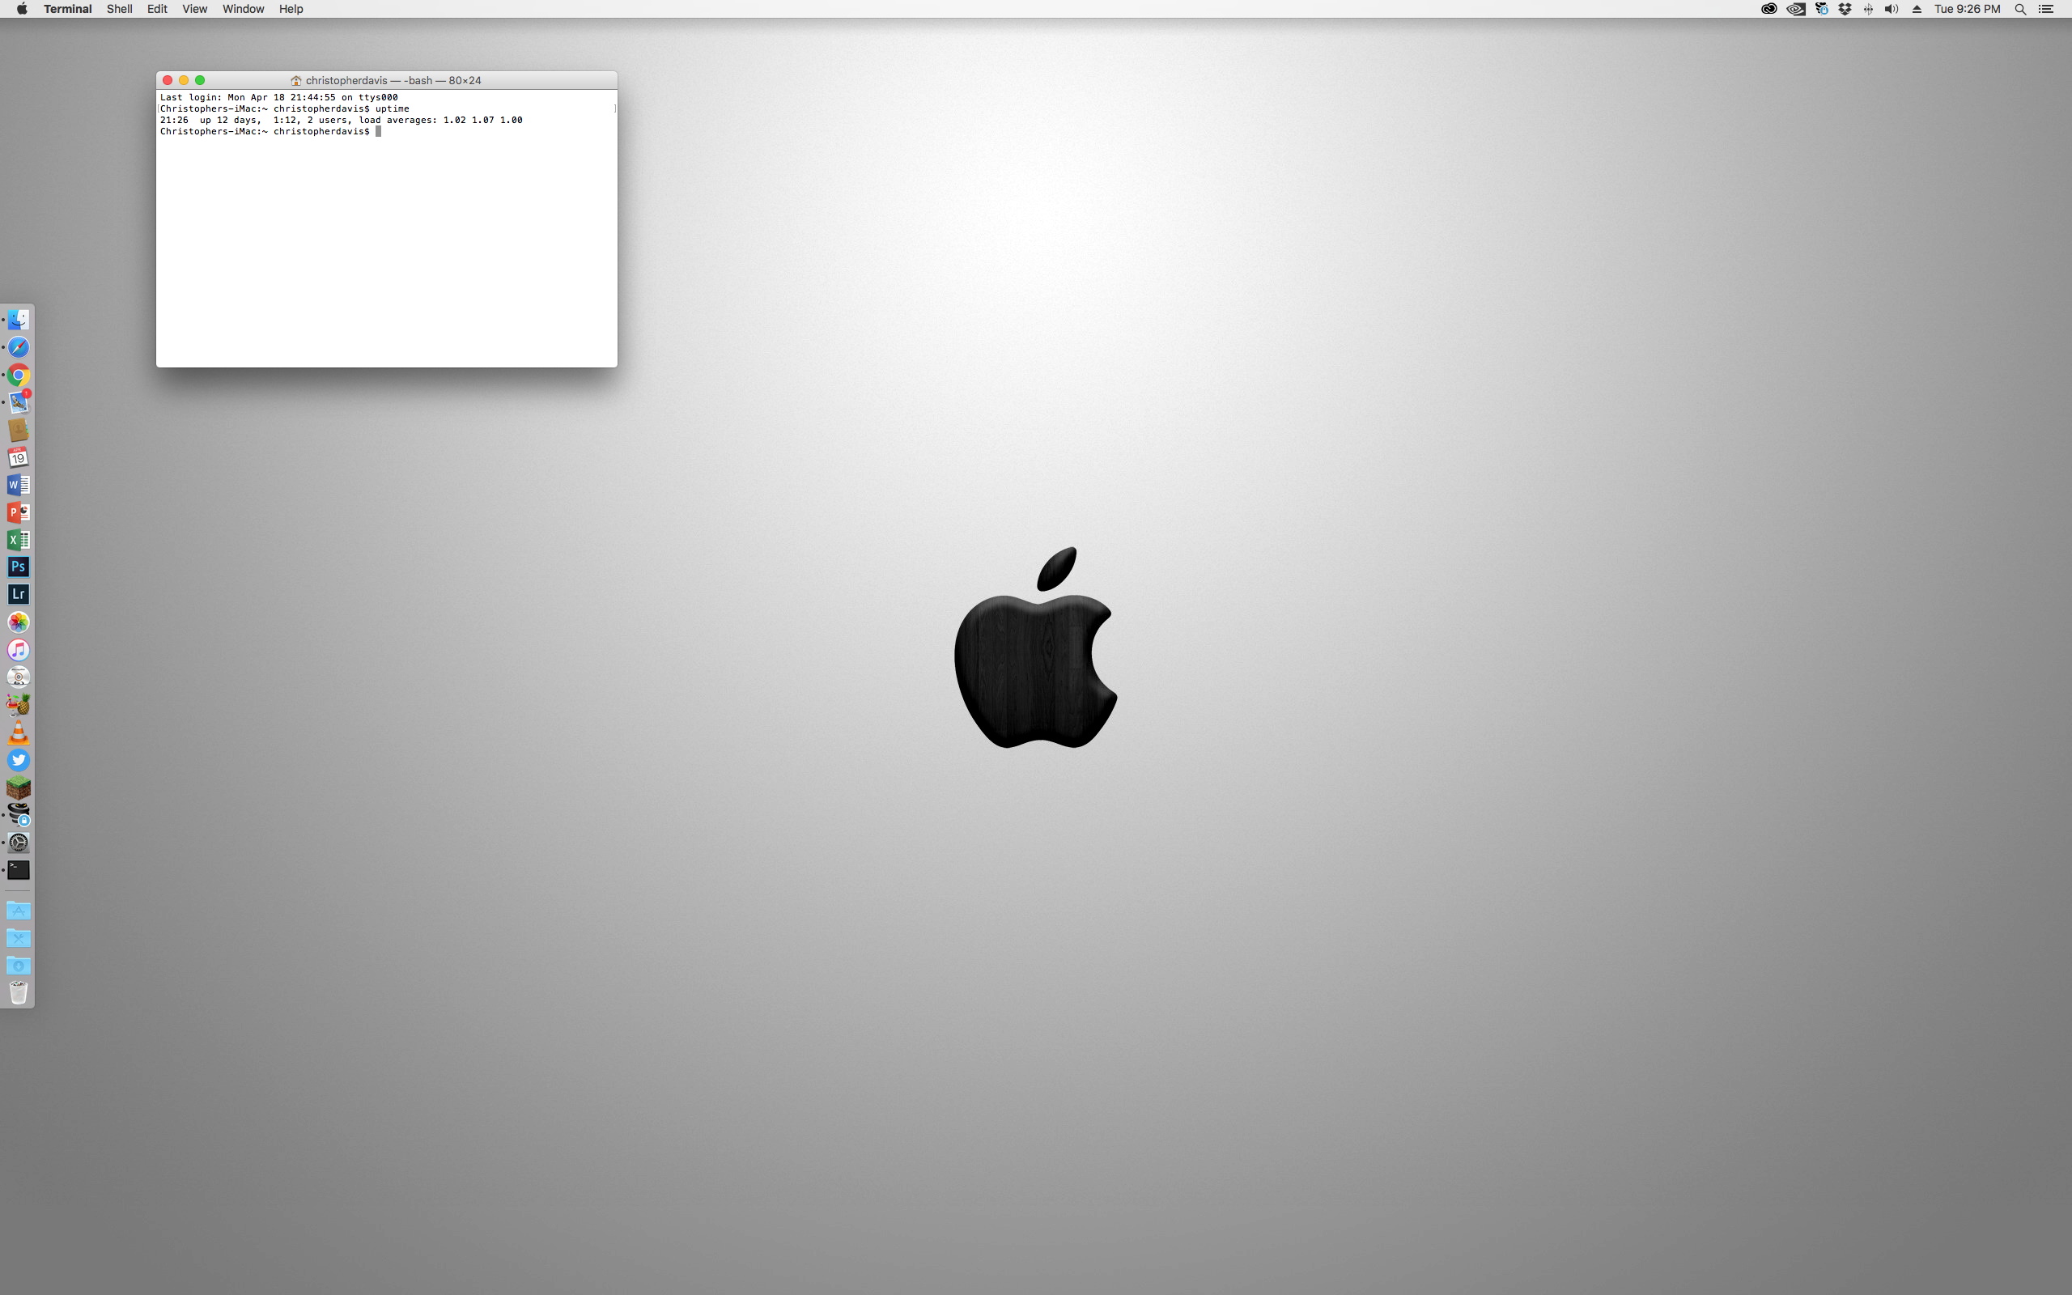Viewport: 2072px width, 1295px height.
Task: Click the Dropbox menu bar icon
Action: [x=1845, y=9]
